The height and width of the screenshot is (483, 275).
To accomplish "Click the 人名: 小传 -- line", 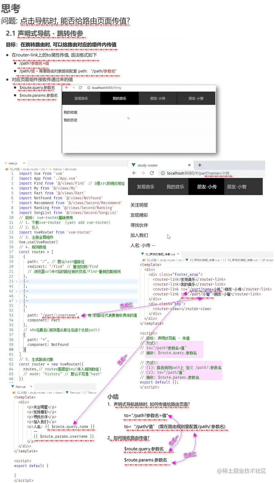I will click(143, 245).
